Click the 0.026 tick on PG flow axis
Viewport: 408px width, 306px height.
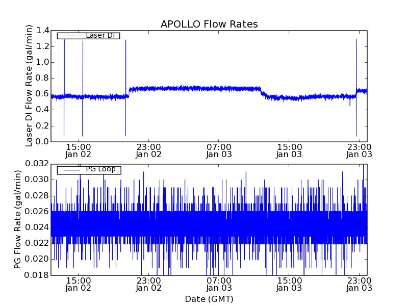[37, 212]
